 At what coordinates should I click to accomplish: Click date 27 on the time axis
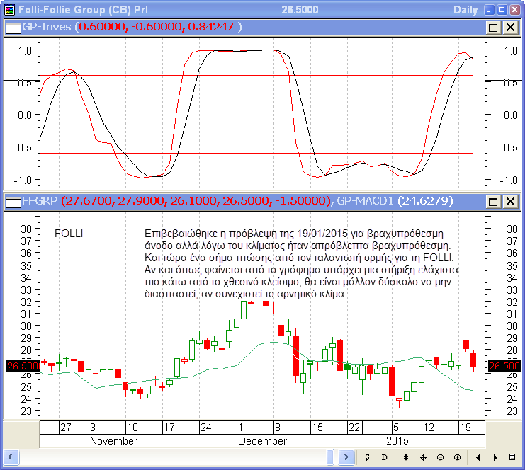66,428
